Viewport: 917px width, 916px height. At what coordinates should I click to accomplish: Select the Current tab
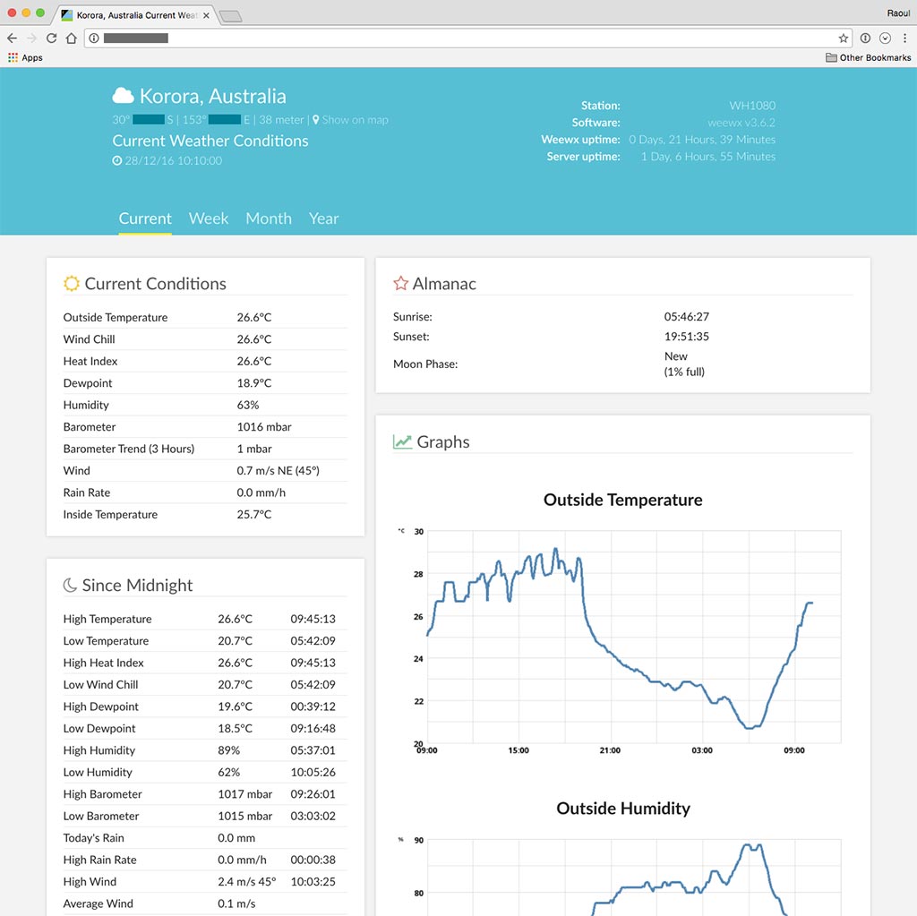[145, 218]
